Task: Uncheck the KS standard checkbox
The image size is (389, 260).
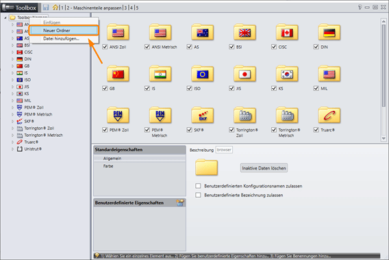Action: coord(274,88)
